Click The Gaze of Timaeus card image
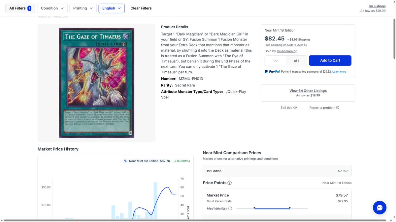The image size is (396, 222). click(x=97, y=83)
